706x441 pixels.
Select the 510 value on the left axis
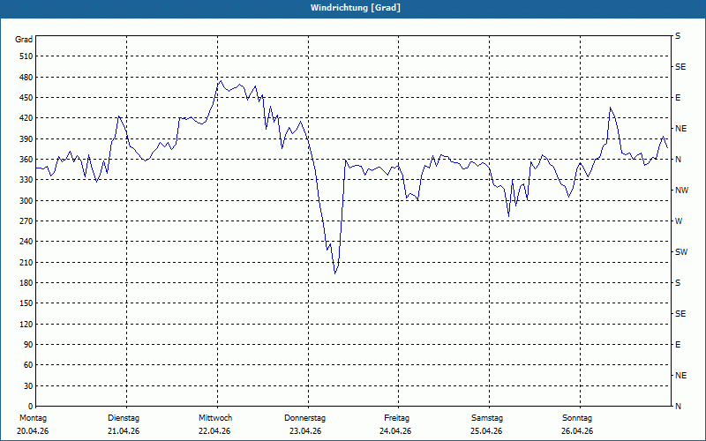click(x=26, y=56)
